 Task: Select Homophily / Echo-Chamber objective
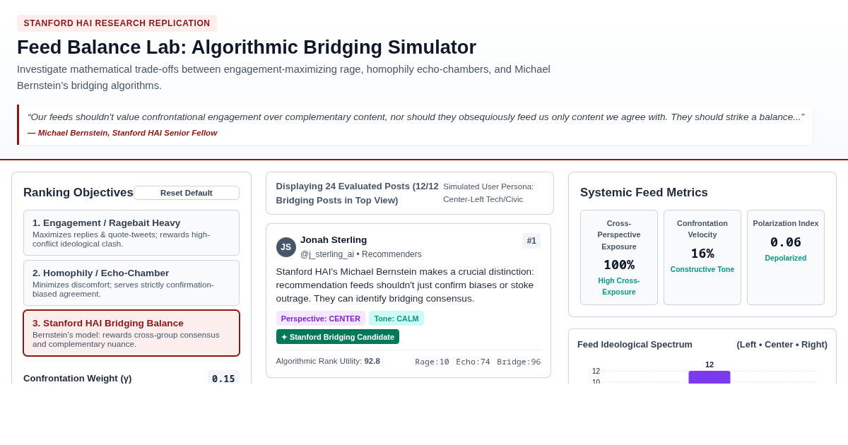pos(131,283)
